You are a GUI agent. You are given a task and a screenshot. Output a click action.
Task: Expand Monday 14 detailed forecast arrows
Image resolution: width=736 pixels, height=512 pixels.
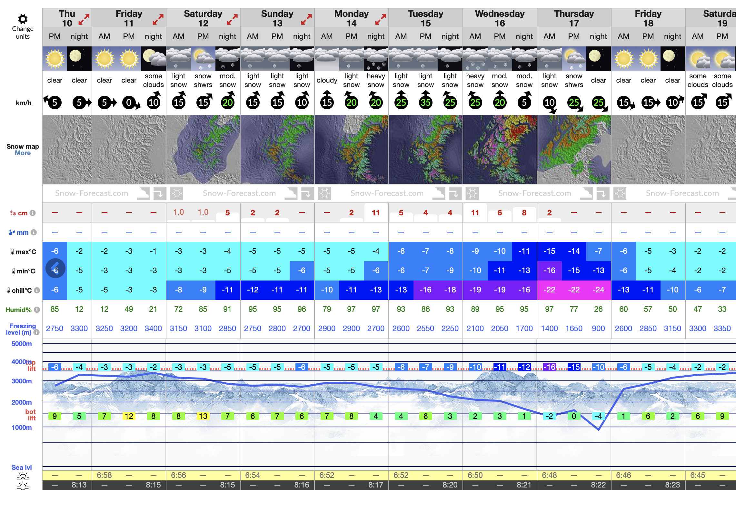point(381,19)
